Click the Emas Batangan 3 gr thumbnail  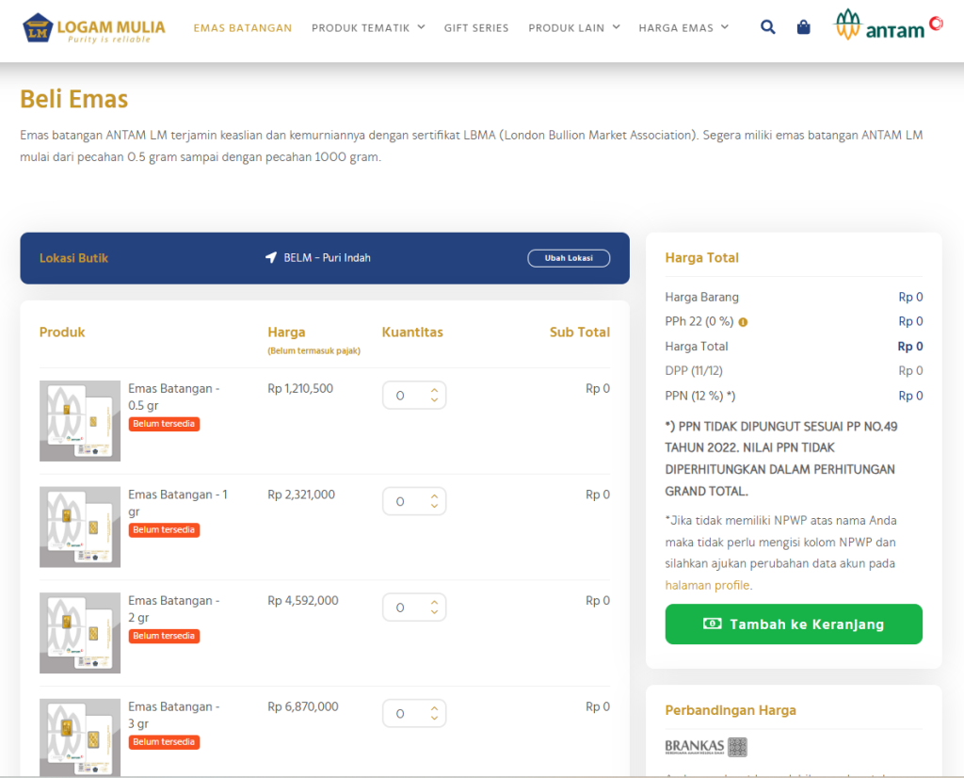click(x=80, y=737)
